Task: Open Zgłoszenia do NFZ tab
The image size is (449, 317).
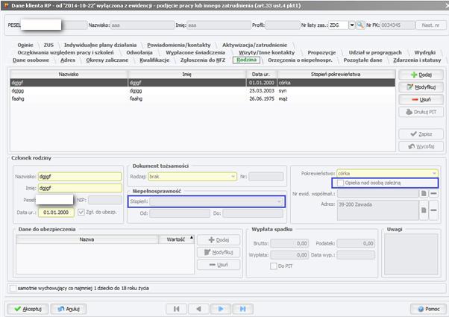Action: click(x=203, y=60)
